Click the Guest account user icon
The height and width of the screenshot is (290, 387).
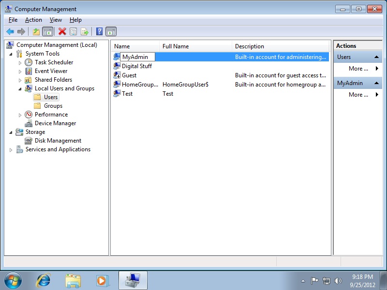[x=117, y=75]
